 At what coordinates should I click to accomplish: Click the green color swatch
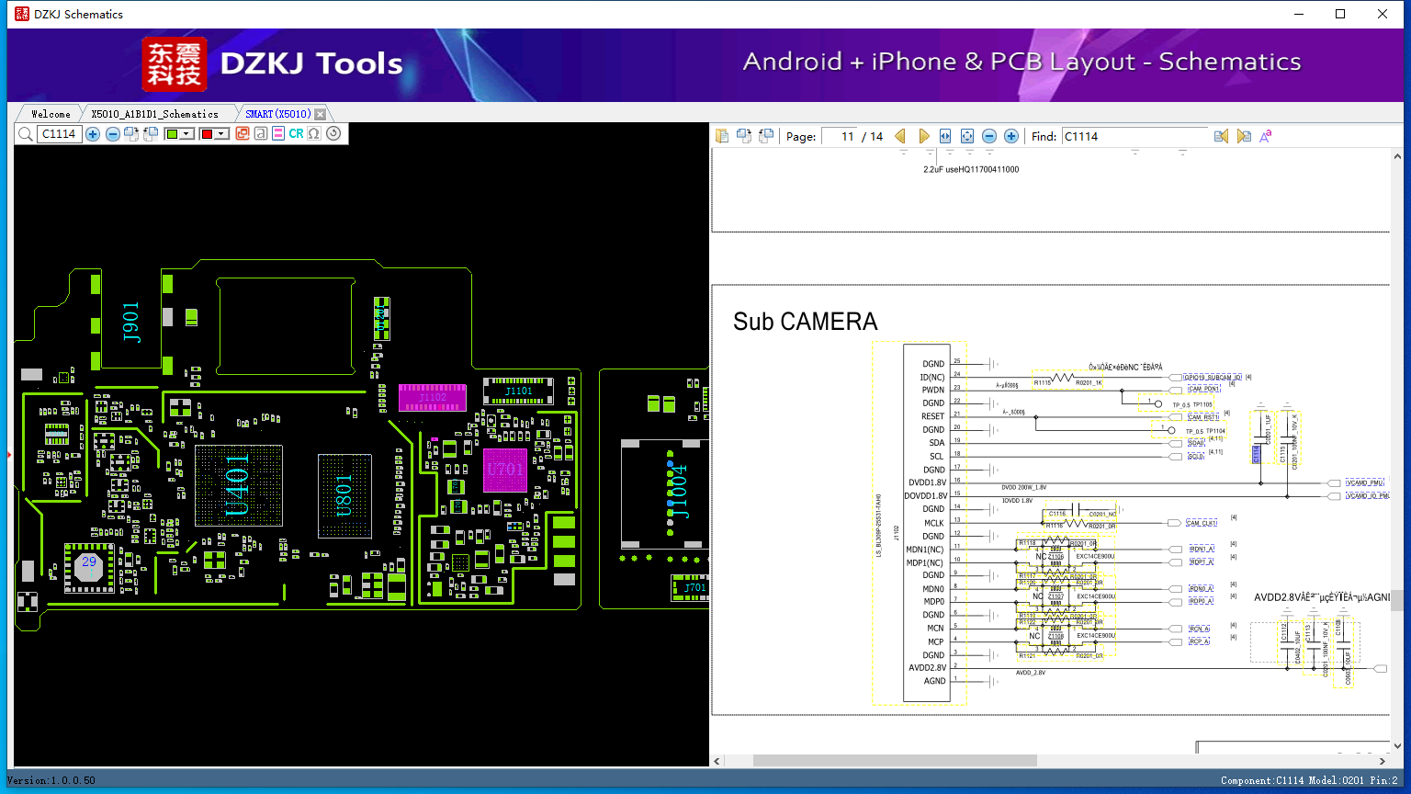(172, 134)
